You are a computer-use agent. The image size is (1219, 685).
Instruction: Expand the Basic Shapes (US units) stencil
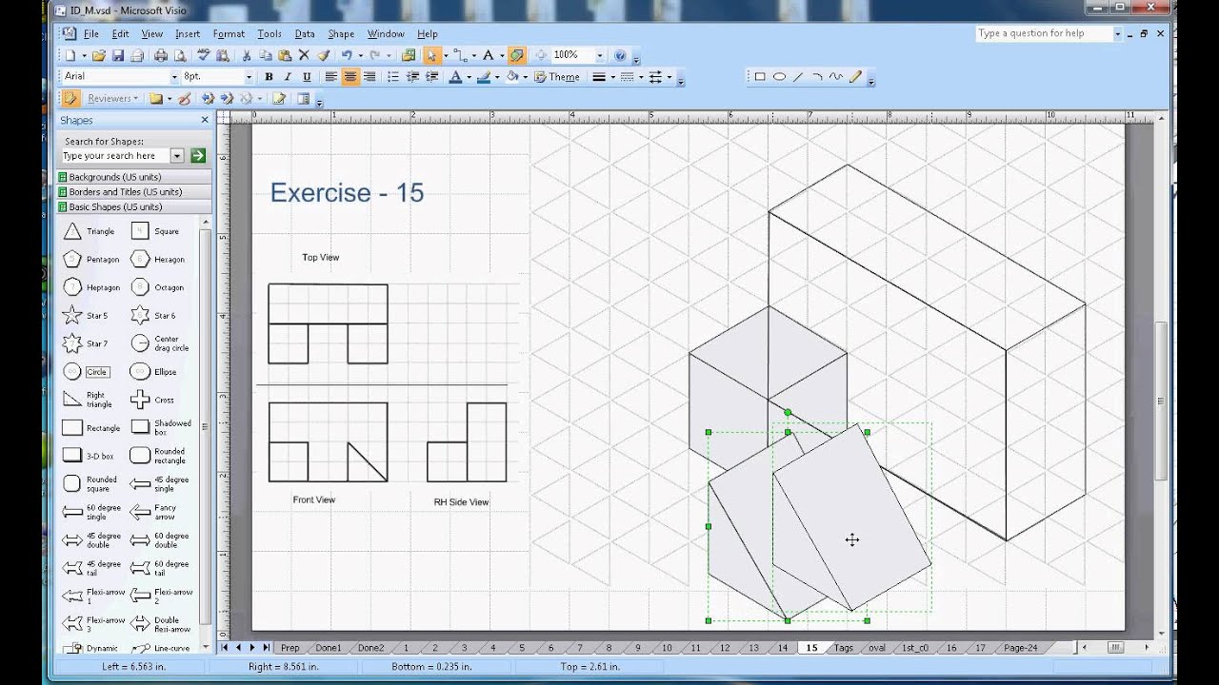click(x=134, y=206)
